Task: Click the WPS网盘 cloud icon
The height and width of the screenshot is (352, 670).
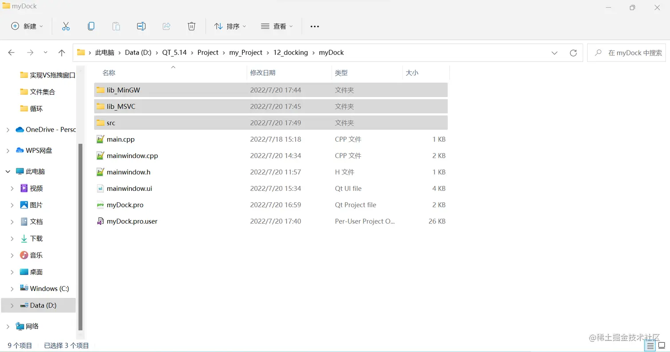Action: 19,151
